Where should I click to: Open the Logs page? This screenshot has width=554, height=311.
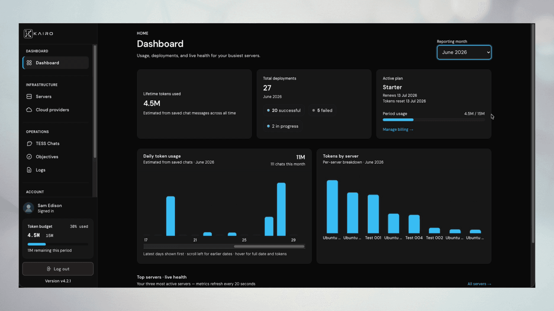pyautogui.click(x=56, y=170)
